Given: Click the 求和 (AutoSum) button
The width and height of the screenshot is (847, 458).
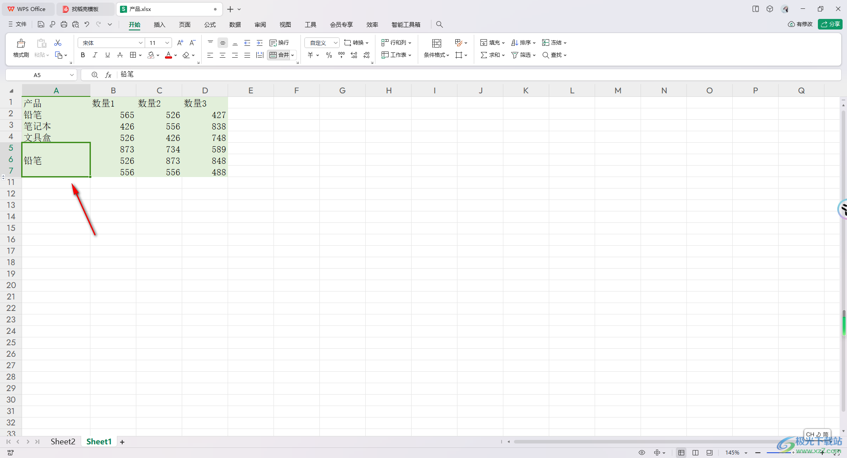Looking at the screenshot, I should (492, 55).
